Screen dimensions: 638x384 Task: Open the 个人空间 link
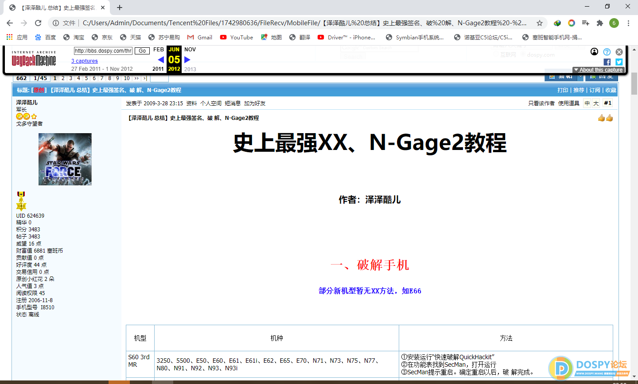(211, 104)
